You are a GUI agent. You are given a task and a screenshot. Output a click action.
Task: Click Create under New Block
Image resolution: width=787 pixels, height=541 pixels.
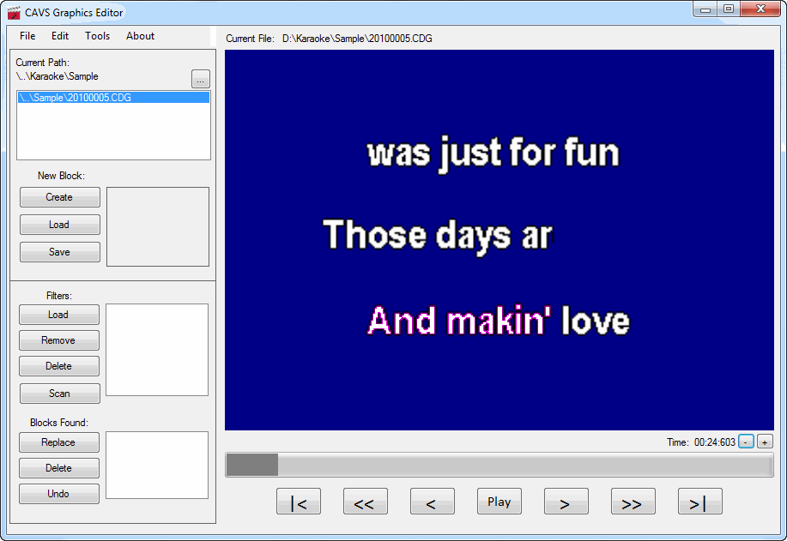tap(60, 197)
